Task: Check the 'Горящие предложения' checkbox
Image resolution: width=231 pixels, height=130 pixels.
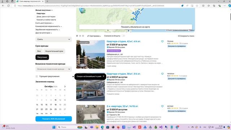Action: (x=37, y=76)
